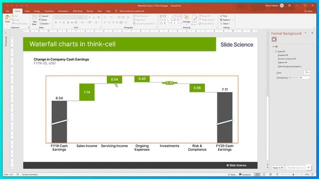Click the New Slide icon
This screenshot has width=319, height=179.
[35, 17]
